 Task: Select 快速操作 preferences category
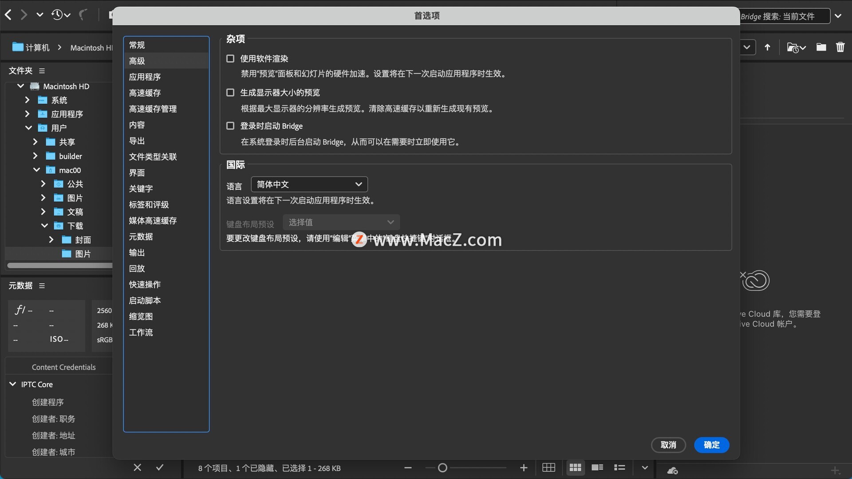point(166,284)
